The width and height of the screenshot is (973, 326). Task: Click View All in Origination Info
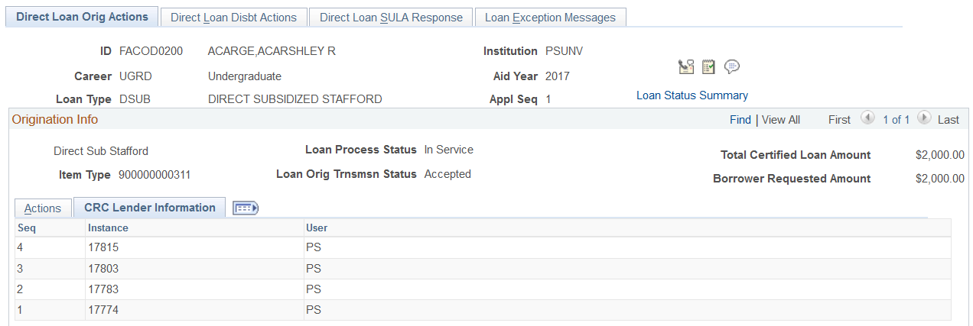click(x=781, y=120)
